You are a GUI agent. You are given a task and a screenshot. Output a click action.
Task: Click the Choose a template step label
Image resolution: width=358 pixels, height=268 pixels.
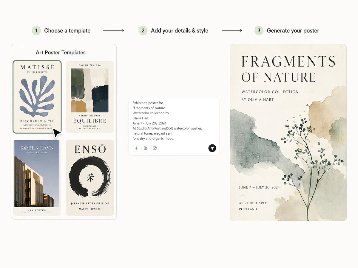coord(67,31)
